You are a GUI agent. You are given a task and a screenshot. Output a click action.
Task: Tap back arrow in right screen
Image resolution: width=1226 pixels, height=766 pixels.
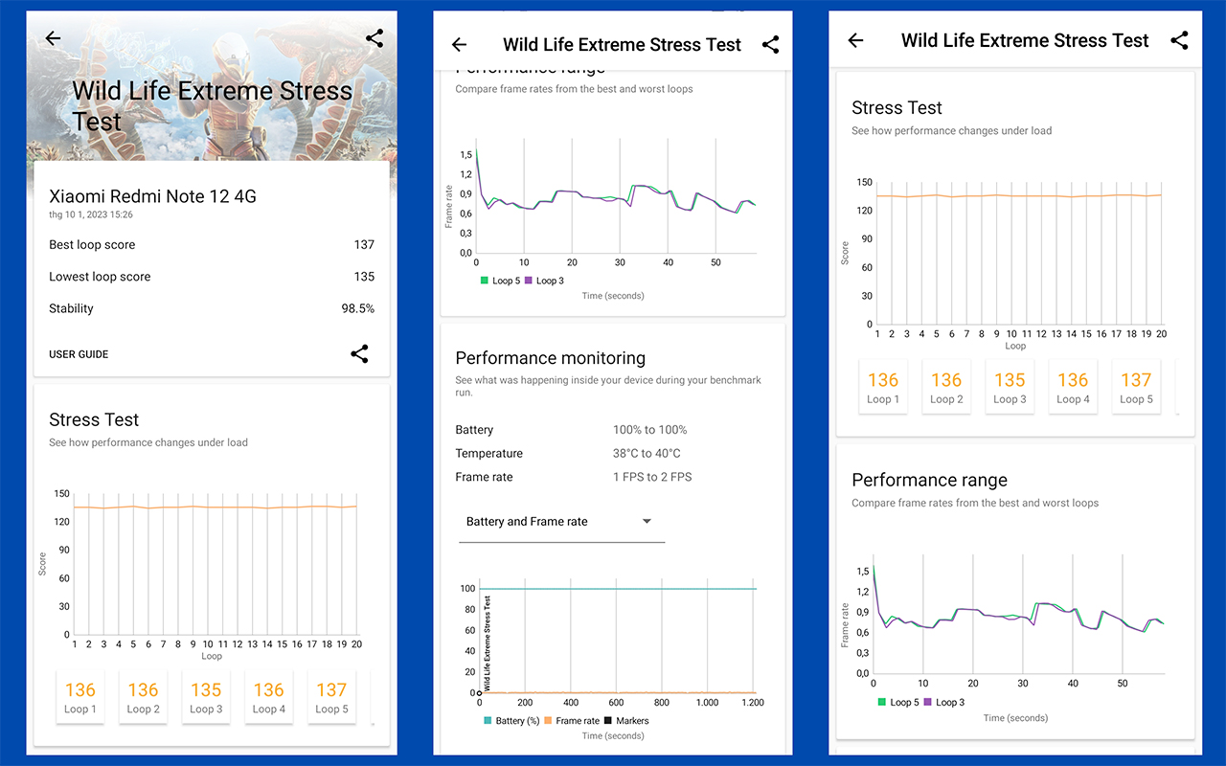(x=855, y=40)
